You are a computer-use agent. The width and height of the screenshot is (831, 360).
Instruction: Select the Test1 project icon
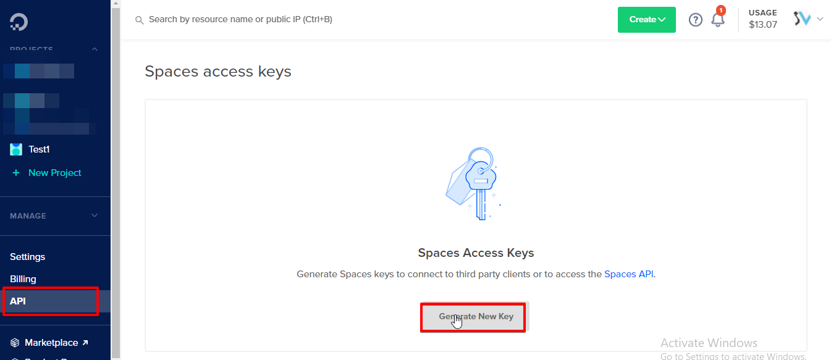[x=16, y=149]
